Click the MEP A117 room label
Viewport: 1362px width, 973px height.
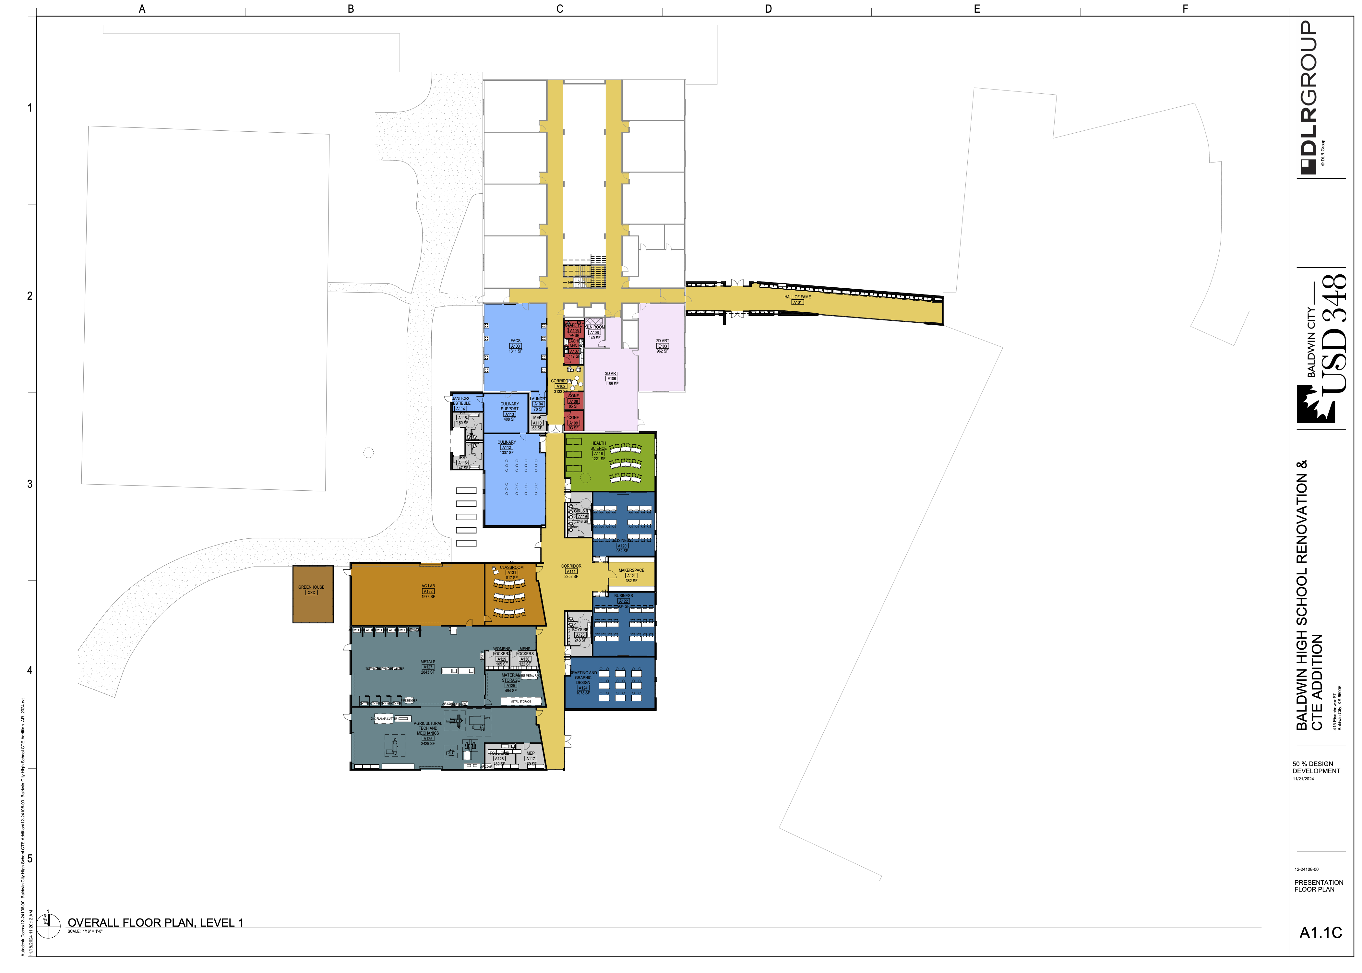point(531,759)
